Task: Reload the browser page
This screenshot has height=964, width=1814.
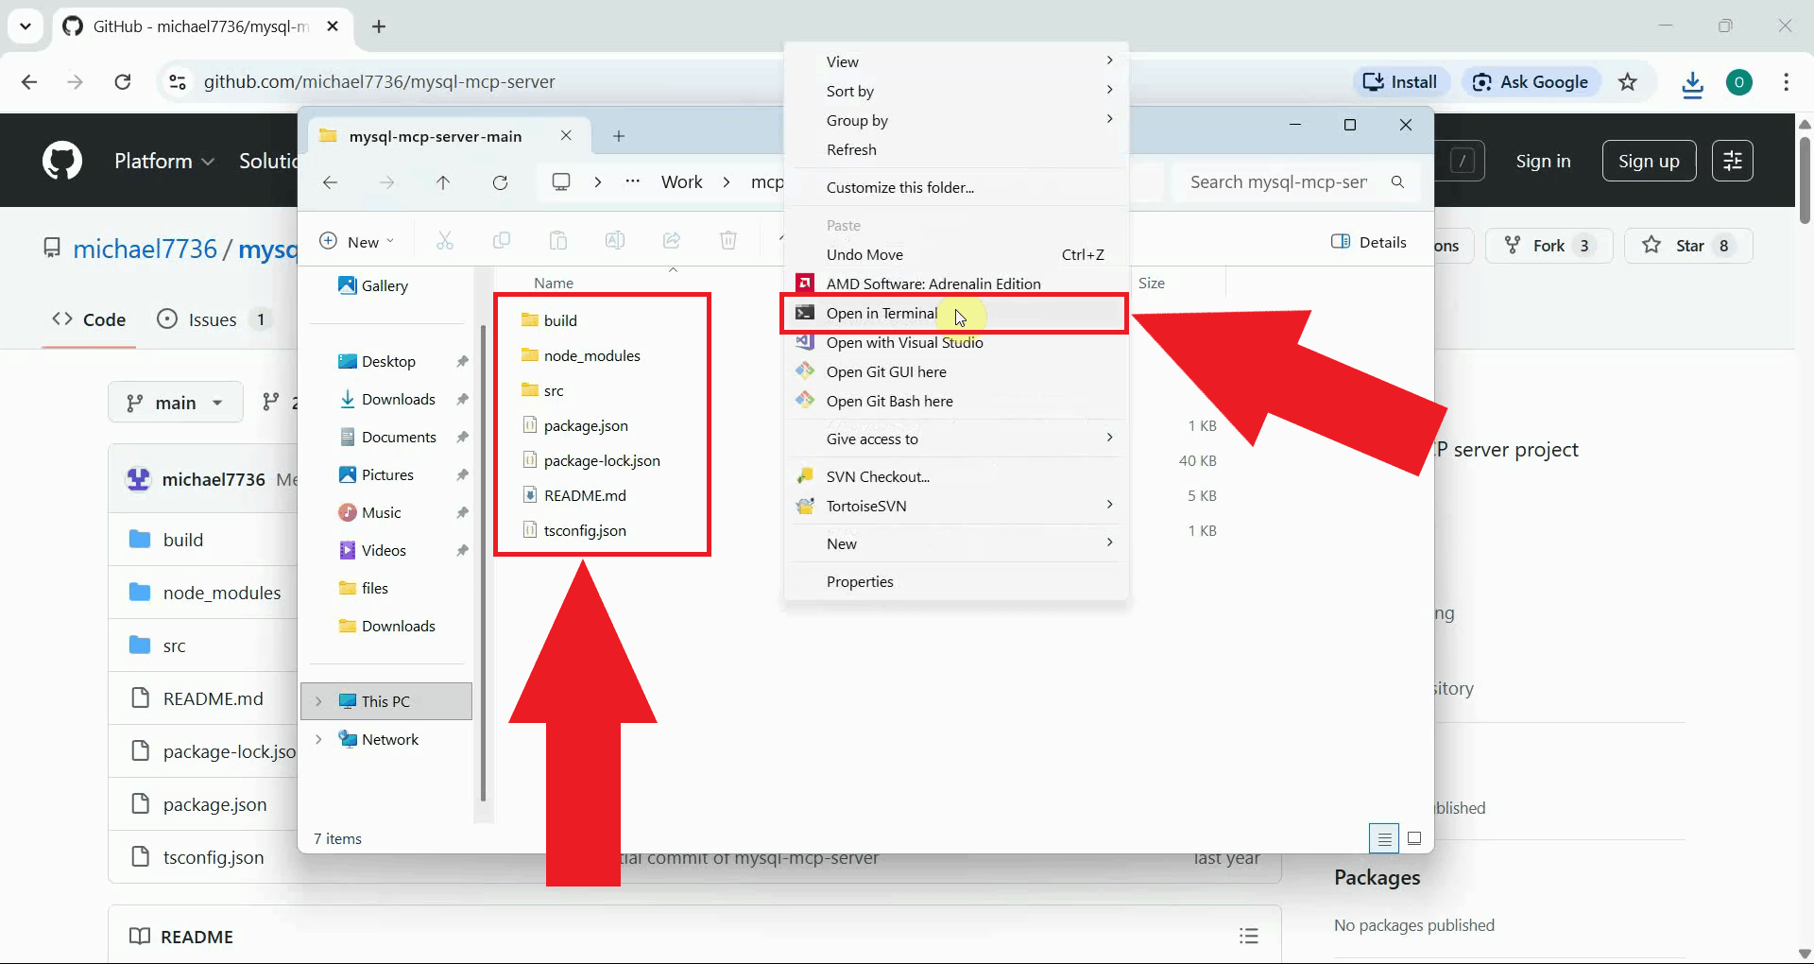Action: (123, 82)
